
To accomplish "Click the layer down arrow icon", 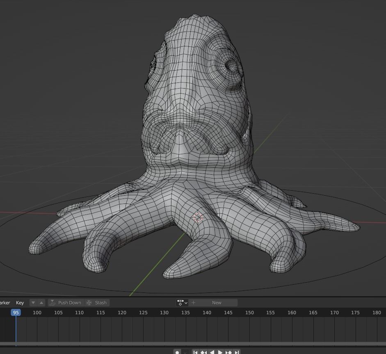I will (x=33, y=303).
